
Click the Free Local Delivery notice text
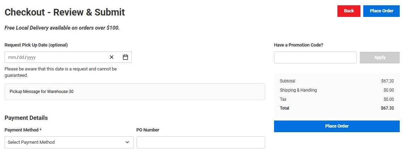point(62,28)
